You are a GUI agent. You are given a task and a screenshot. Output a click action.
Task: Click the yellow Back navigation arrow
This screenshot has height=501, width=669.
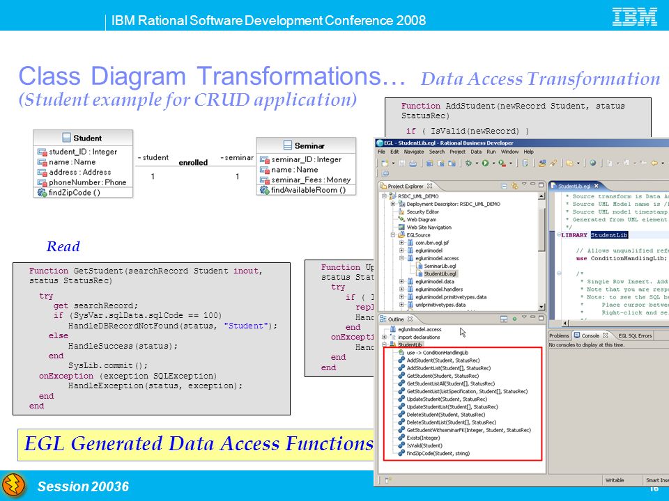pyautogui.click(x=654, y=163)
